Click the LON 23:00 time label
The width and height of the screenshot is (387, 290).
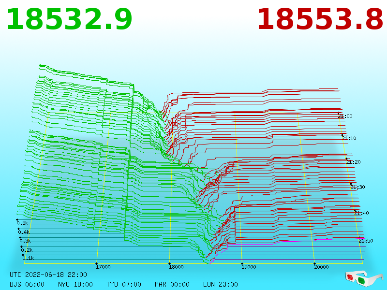pos(221,284)
